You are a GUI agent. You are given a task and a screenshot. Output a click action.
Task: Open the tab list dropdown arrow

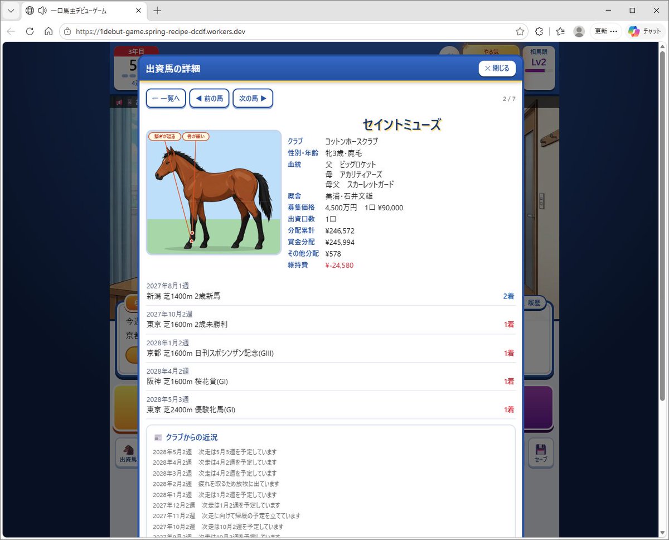click(x=11, y=11)
